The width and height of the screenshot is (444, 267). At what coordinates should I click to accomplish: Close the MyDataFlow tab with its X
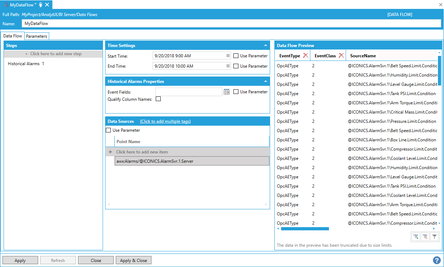coord(47,5)
